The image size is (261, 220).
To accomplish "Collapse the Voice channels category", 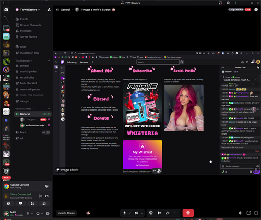I will (24, 109).
